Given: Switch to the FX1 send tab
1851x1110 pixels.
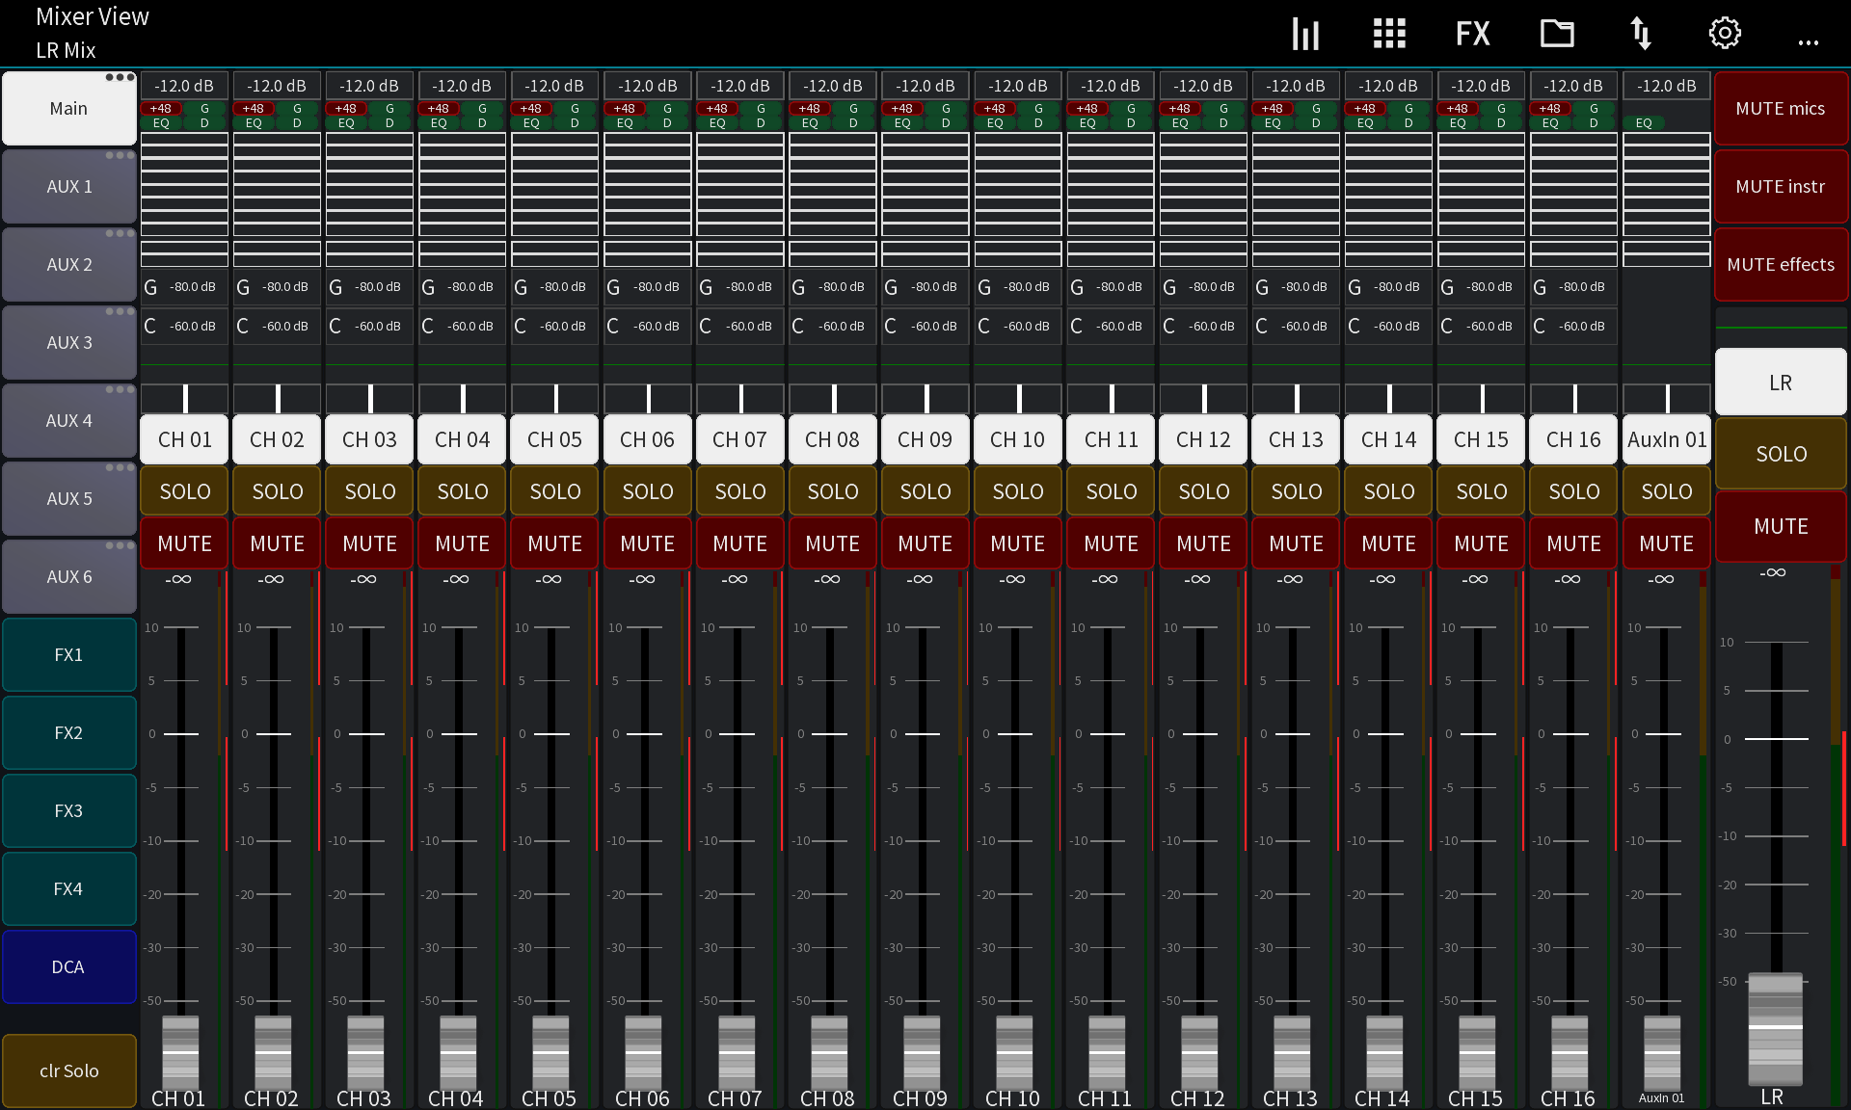Looking at the screenshot, I should pos(68,654).
